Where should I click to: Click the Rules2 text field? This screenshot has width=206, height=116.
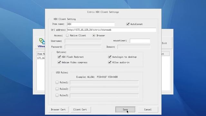coord(104,89)
